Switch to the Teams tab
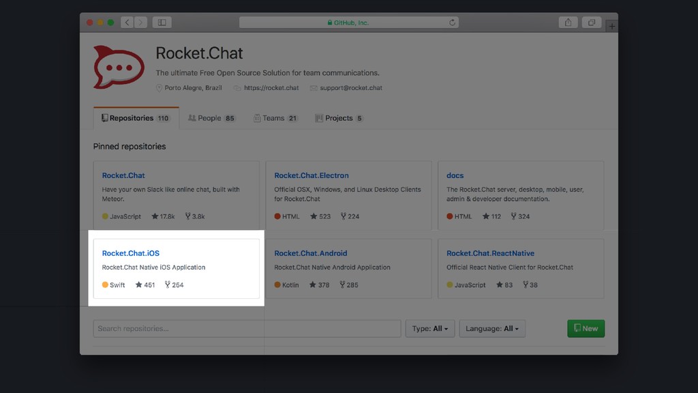The height and width of the screenshot is (393, 698). point(275,118)
